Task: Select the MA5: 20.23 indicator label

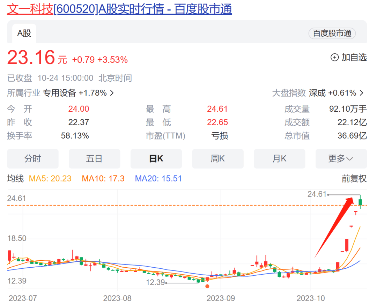Action: 50,179
